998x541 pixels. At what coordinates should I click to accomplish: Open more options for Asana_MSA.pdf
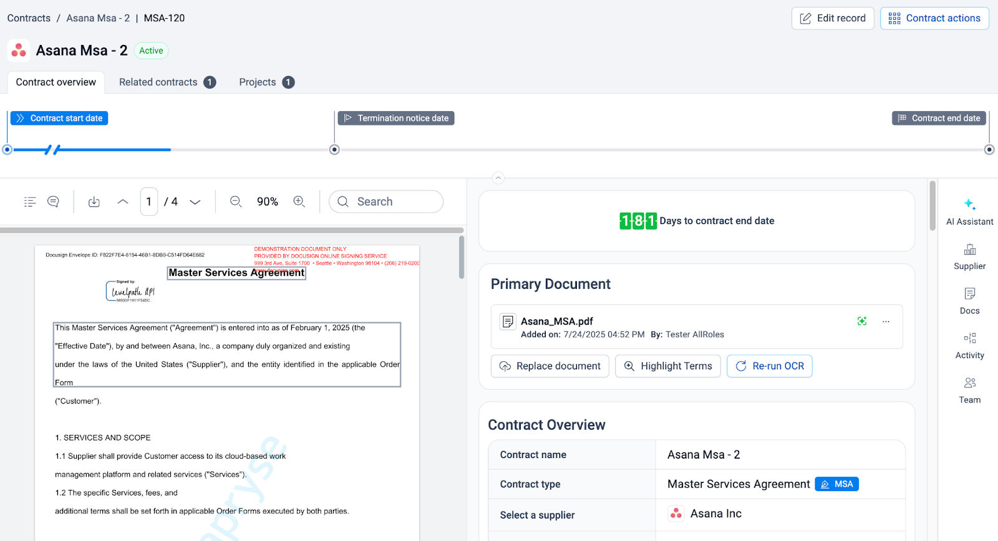886,321
